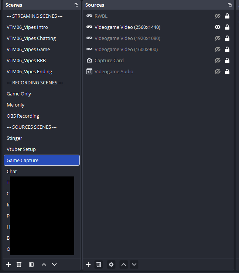Hide the Videogame Video (2560x1440) source
The width and height of the screenshot is (239, 273).
tap(218, 27)
